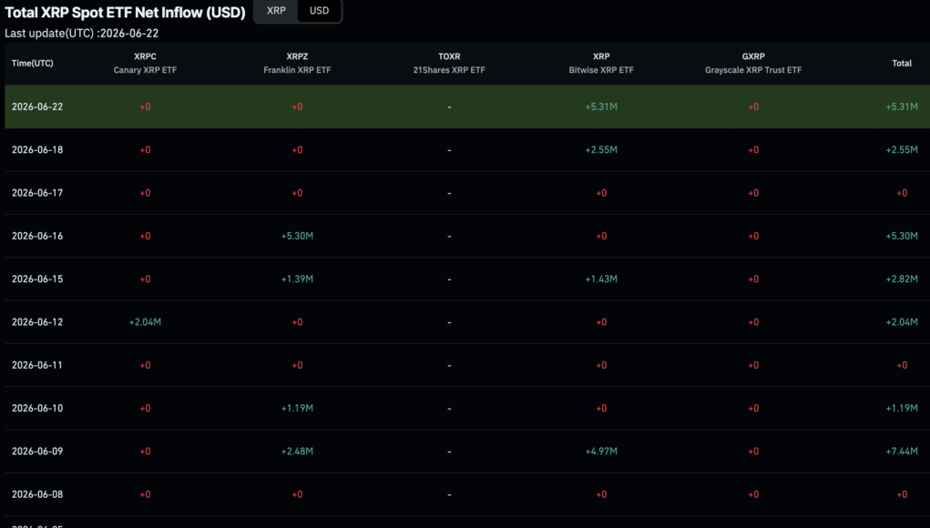Click Bitwise +0 value on 2026-06-17
Screen dimensions: 930x528
[601, 193]
